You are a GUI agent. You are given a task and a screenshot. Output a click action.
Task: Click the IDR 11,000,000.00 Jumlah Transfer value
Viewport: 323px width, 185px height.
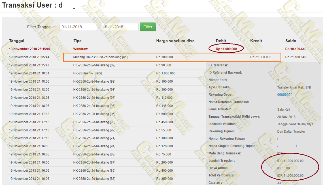click(x=290, y=161)
